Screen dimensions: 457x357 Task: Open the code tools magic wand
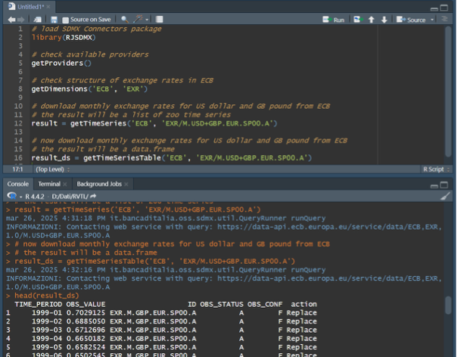coord(136,19)
